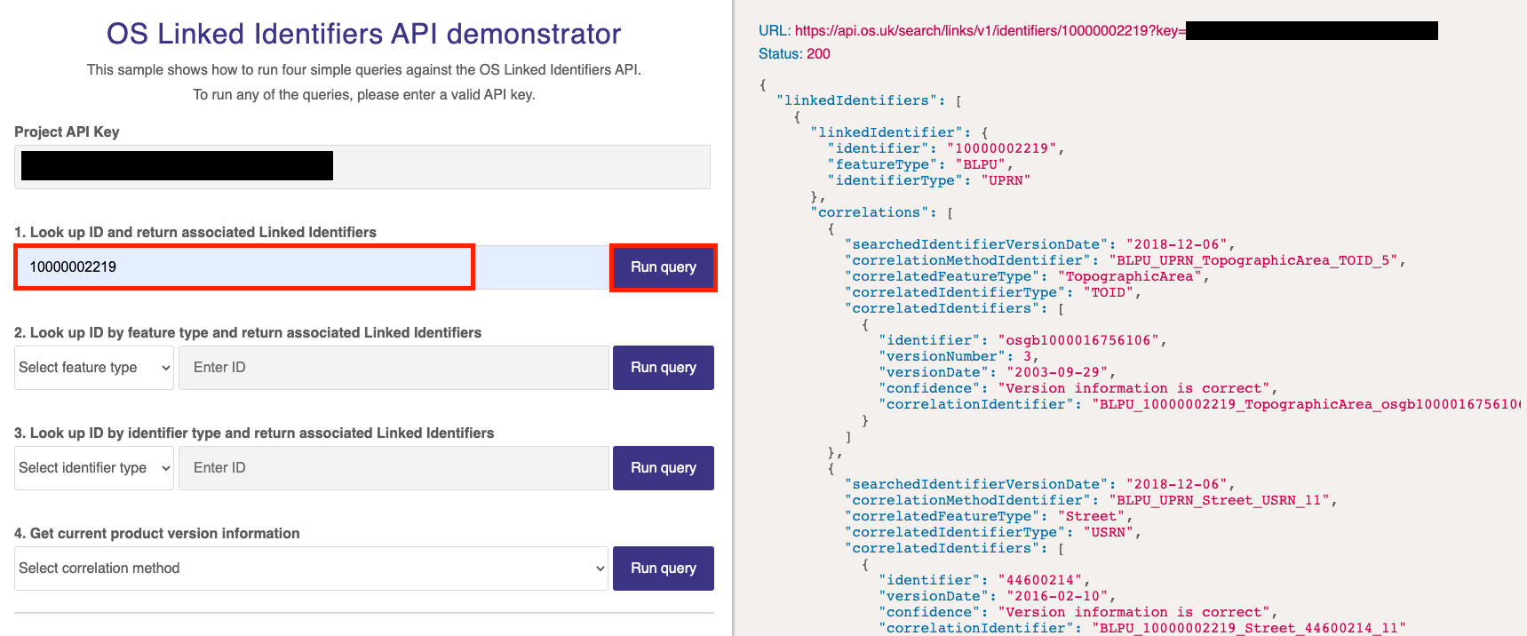
Task: Click the heading for query 3 by identifier type
Action: [254, 433]
